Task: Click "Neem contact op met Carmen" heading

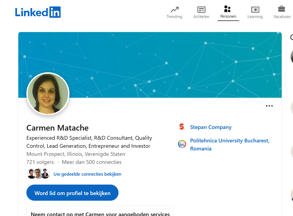Action: [100, 214]
